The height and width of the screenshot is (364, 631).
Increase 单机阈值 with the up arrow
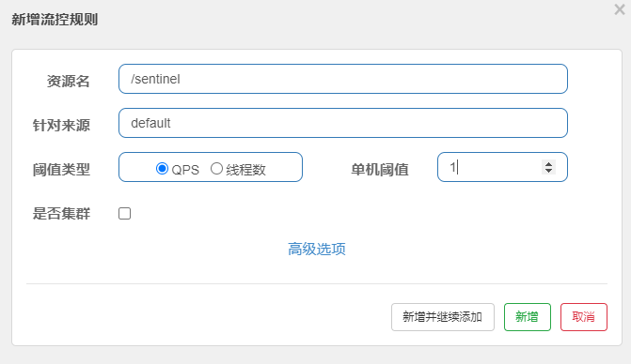coord(548,164)
